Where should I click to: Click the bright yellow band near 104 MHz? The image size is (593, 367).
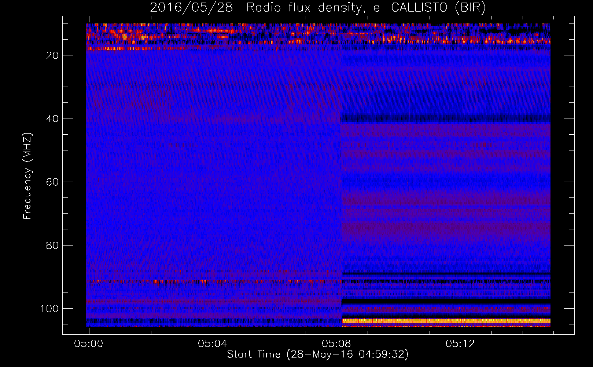coord(446,321)
